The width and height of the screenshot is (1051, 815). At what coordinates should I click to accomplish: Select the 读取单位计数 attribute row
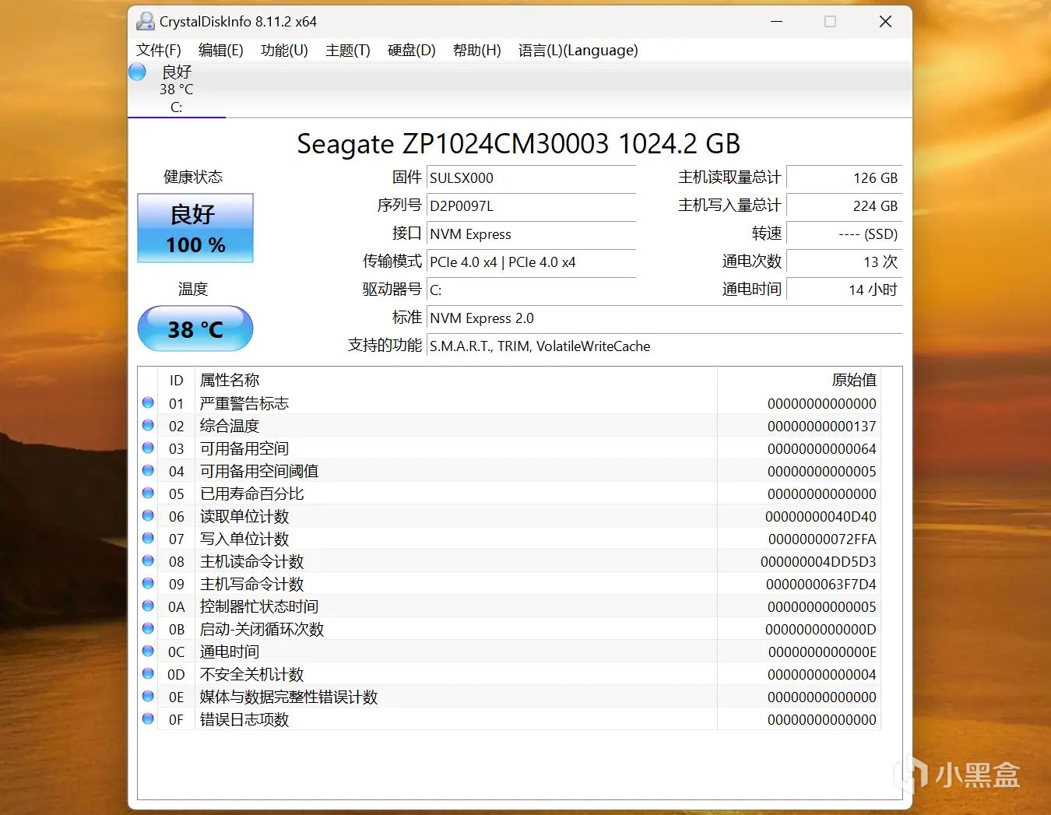click(509, 516)
